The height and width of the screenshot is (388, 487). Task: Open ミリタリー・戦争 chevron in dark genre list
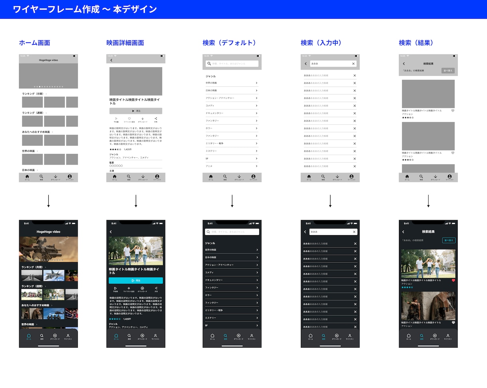(257, 310)
